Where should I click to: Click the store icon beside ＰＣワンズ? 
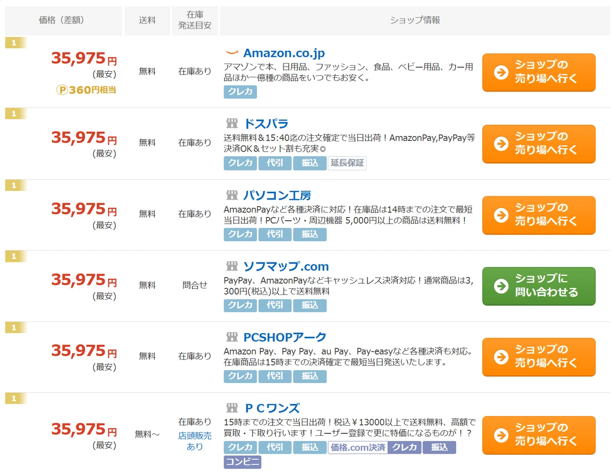232,408
